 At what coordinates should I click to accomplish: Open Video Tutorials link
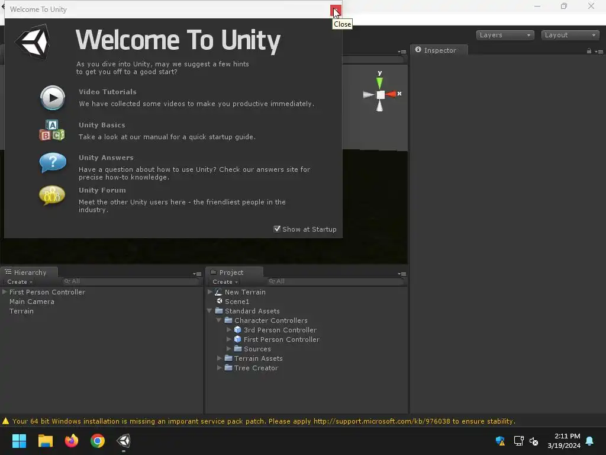click(x=108, y=92)
